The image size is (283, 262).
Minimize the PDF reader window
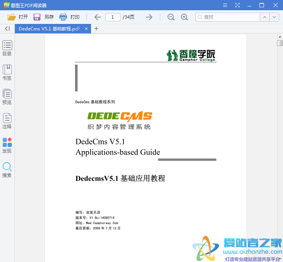point(249,6)
